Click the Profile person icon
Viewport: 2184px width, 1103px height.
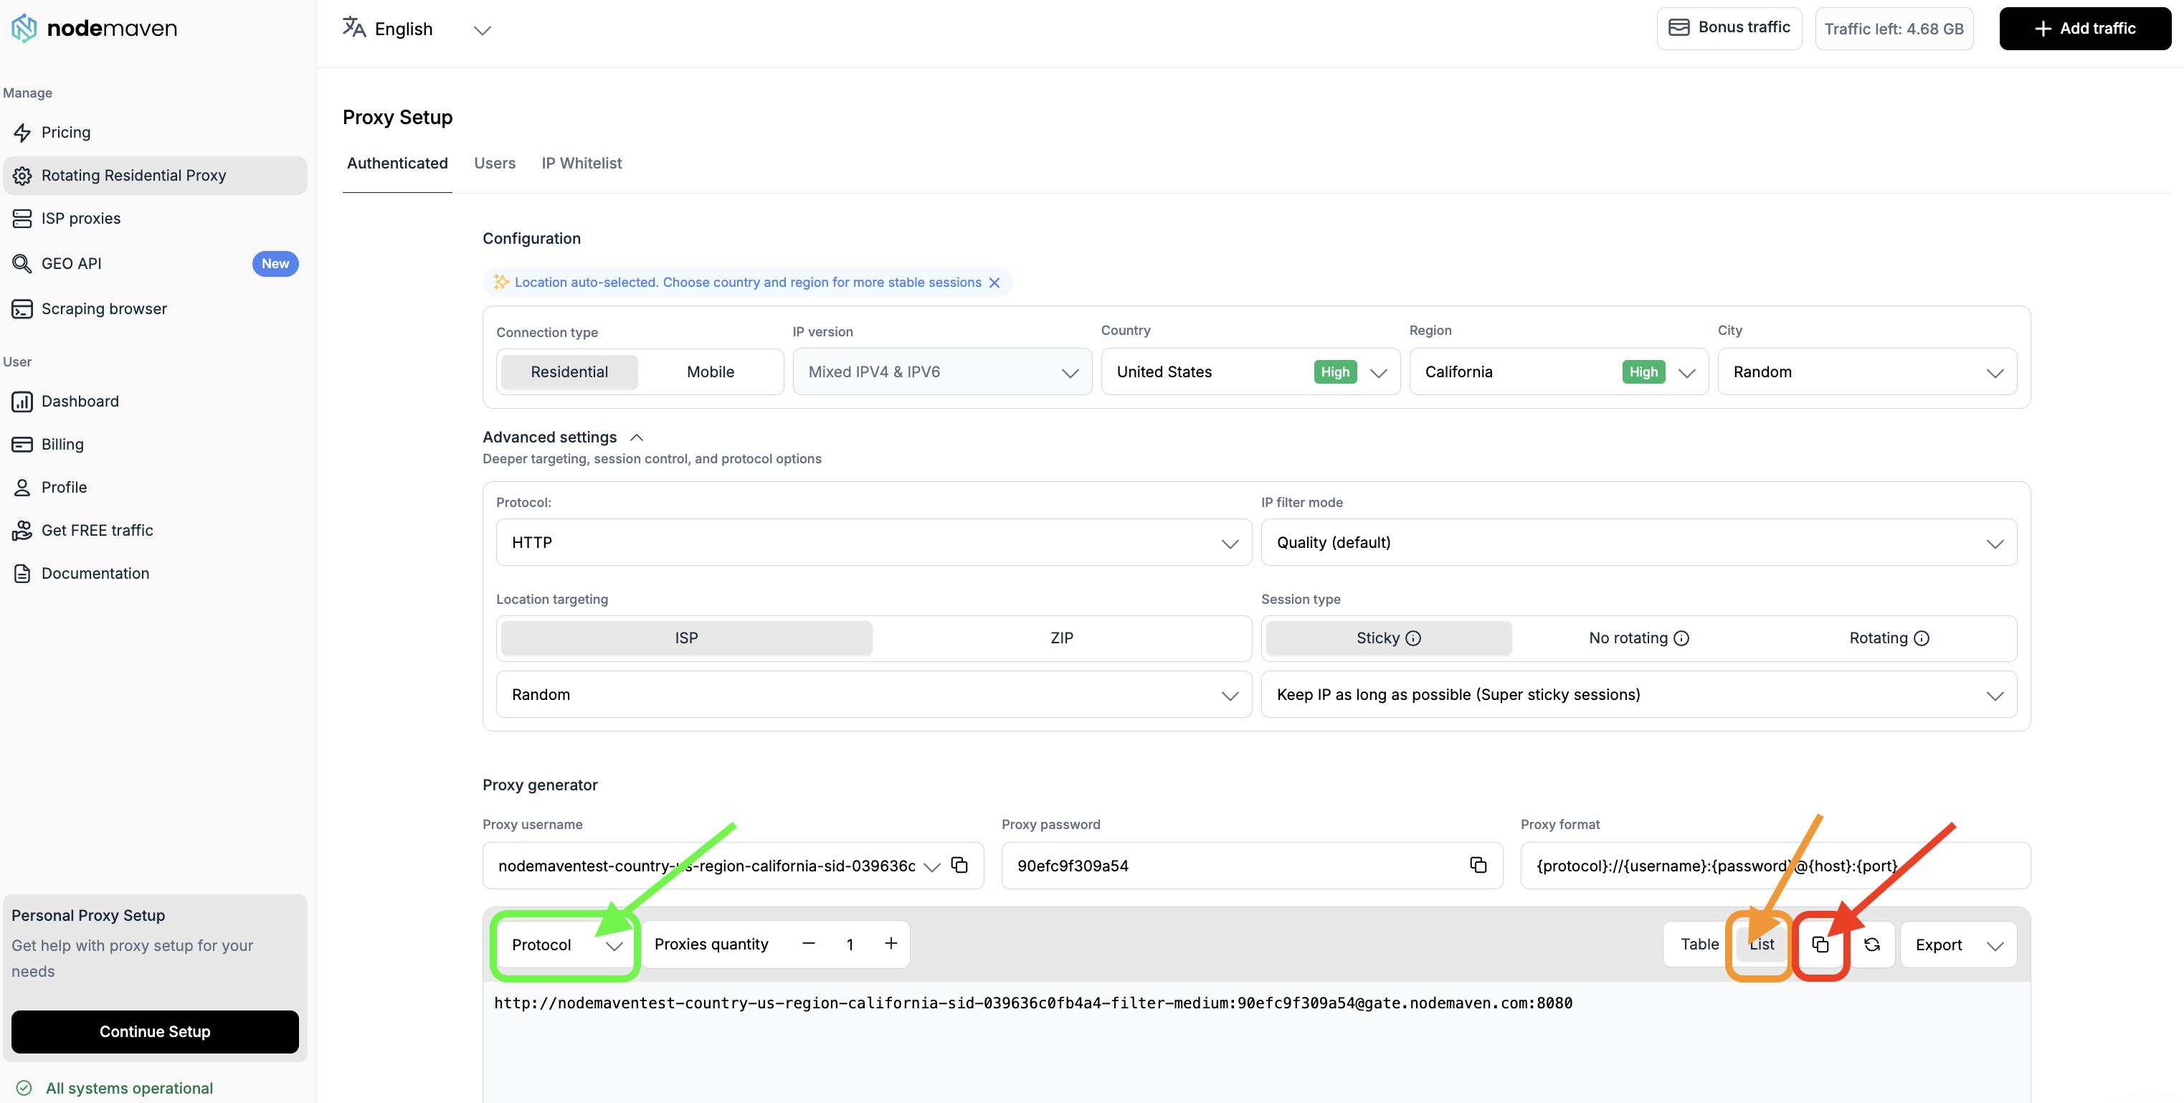click(x=23, y=488)
